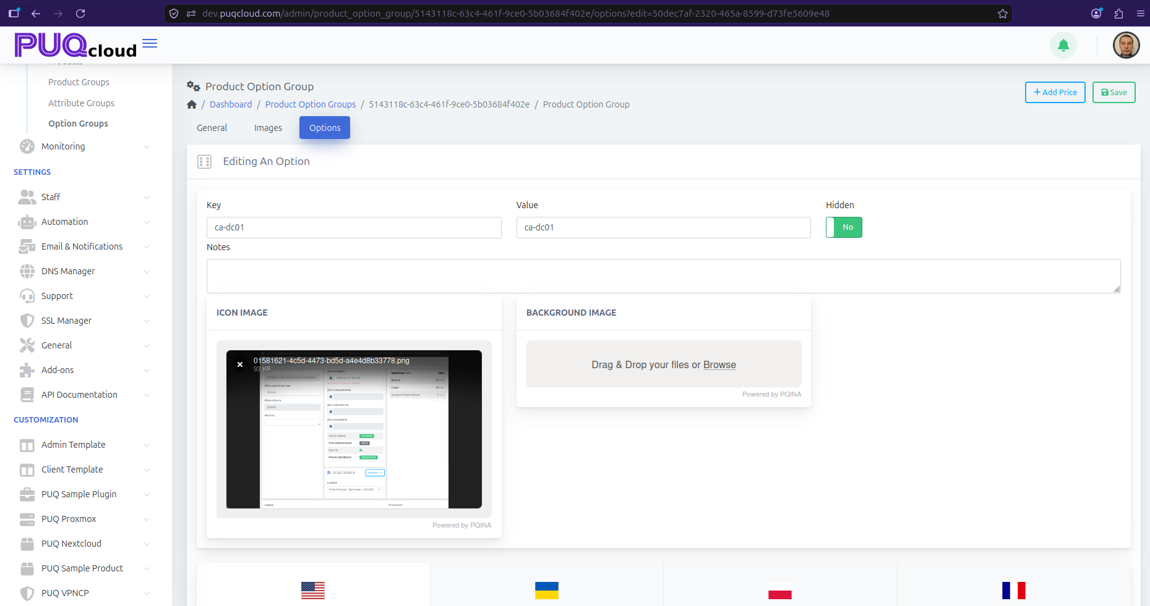Image resolution: width=1150 pixels, height=606 pixels.
Task: Focus the Notes text area
Action: coord(663,276)
